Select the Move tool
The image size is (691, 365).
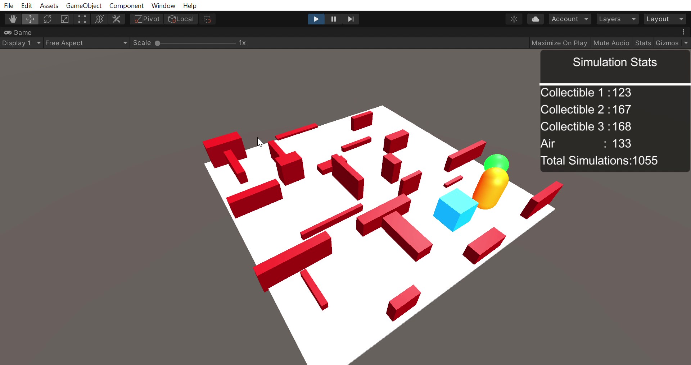click(30, 19)
